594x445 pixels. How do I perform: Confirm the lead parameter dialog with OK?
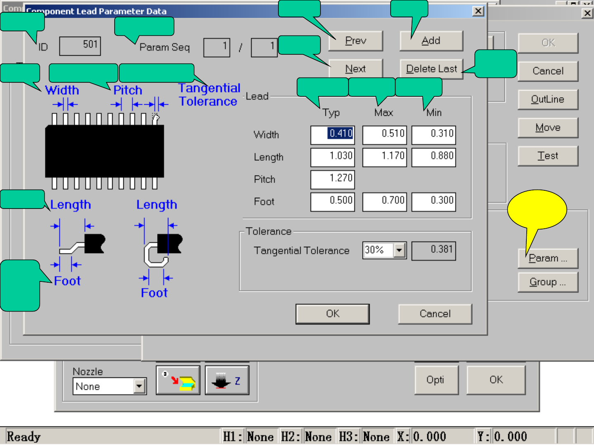click(332, 314)
